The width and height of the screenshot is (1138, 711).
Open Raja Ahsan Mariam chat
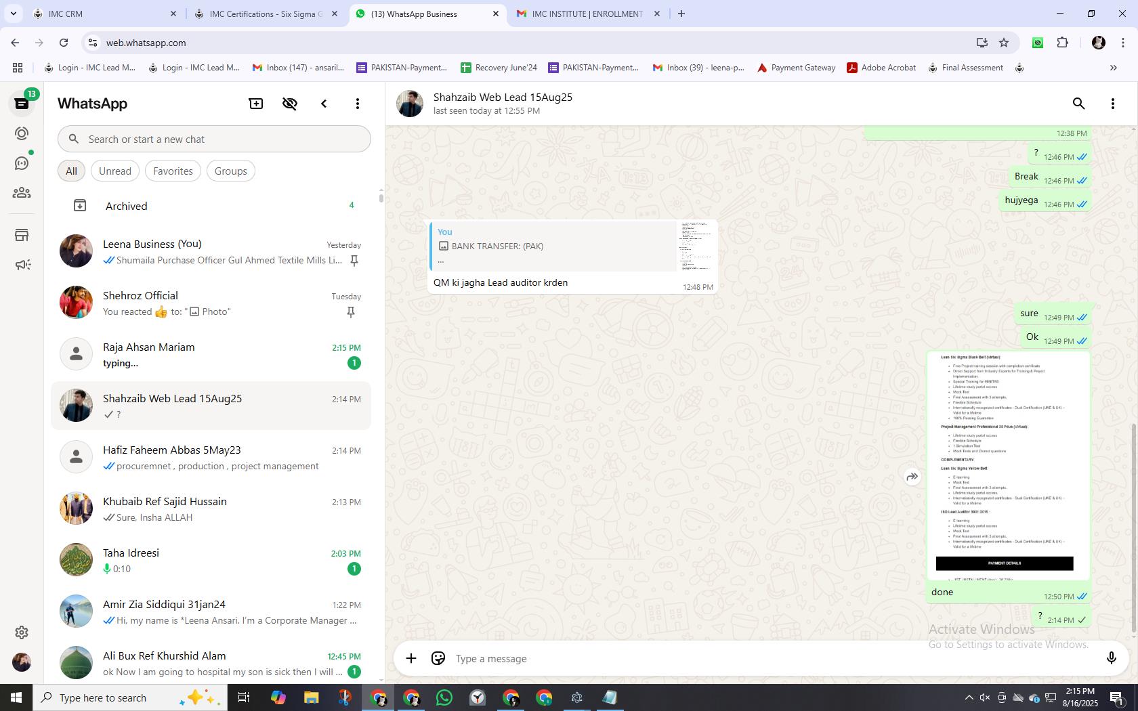(211, 355)
